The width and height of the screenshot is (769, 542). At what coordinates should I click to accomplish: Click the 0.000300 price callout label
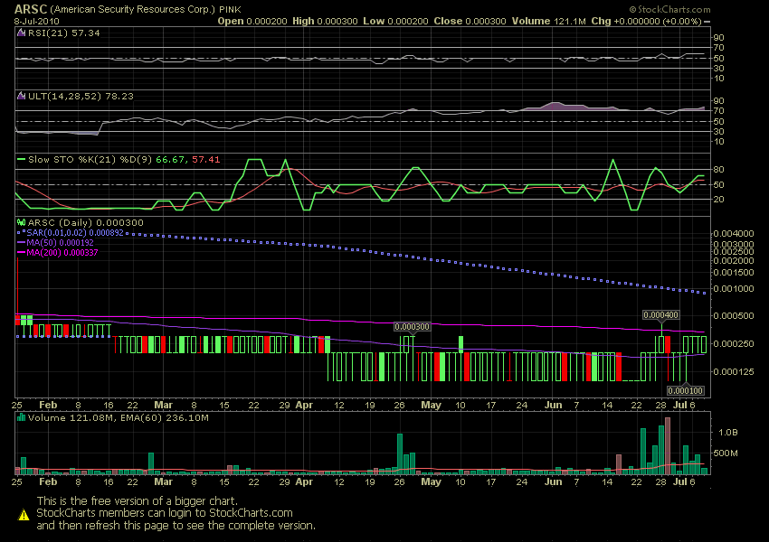(413, 325)
